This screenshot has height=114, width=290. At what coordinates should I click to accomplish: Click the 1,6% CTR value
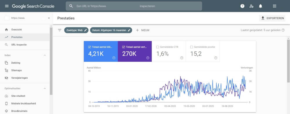click(x=162, y=54)
